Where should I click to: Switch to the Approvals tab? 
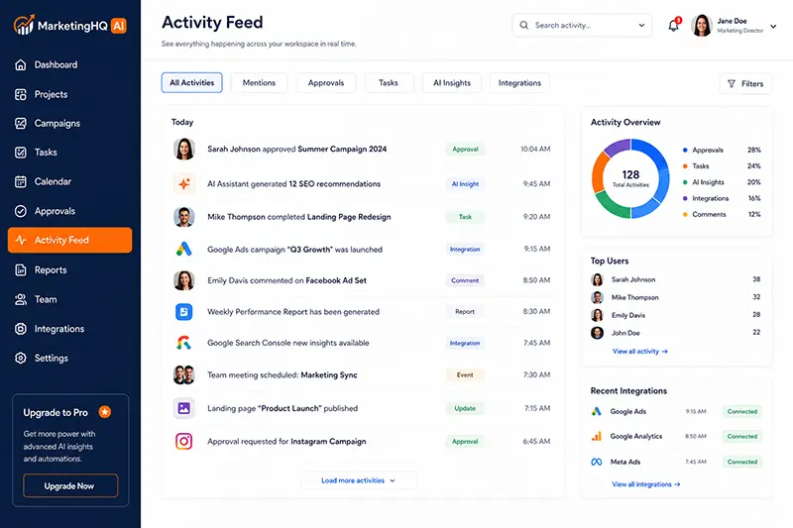click(326, 83)
